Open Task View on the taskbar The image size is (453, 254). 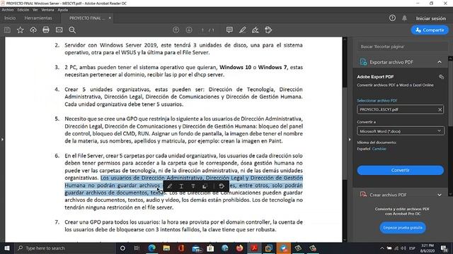[137, 248]
